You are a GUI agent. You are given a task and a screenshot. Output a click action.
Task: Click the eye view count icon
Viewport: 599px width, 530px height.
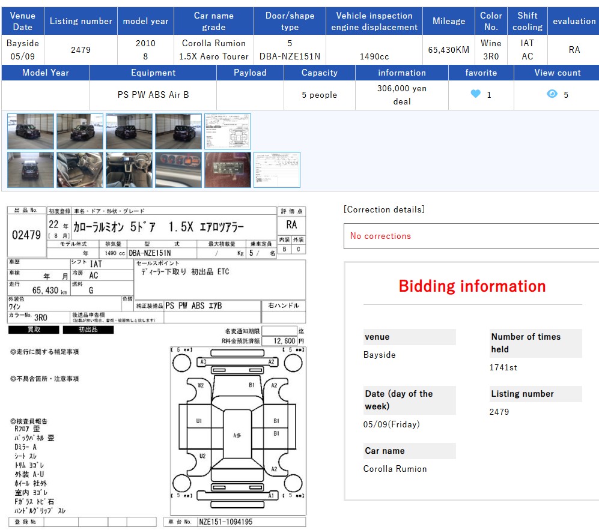[552, 94]
